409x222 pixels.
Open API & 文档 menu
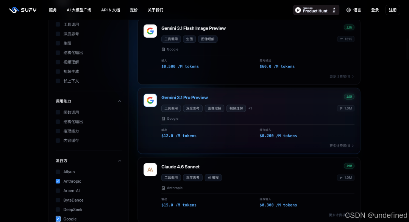click(110, 10)
